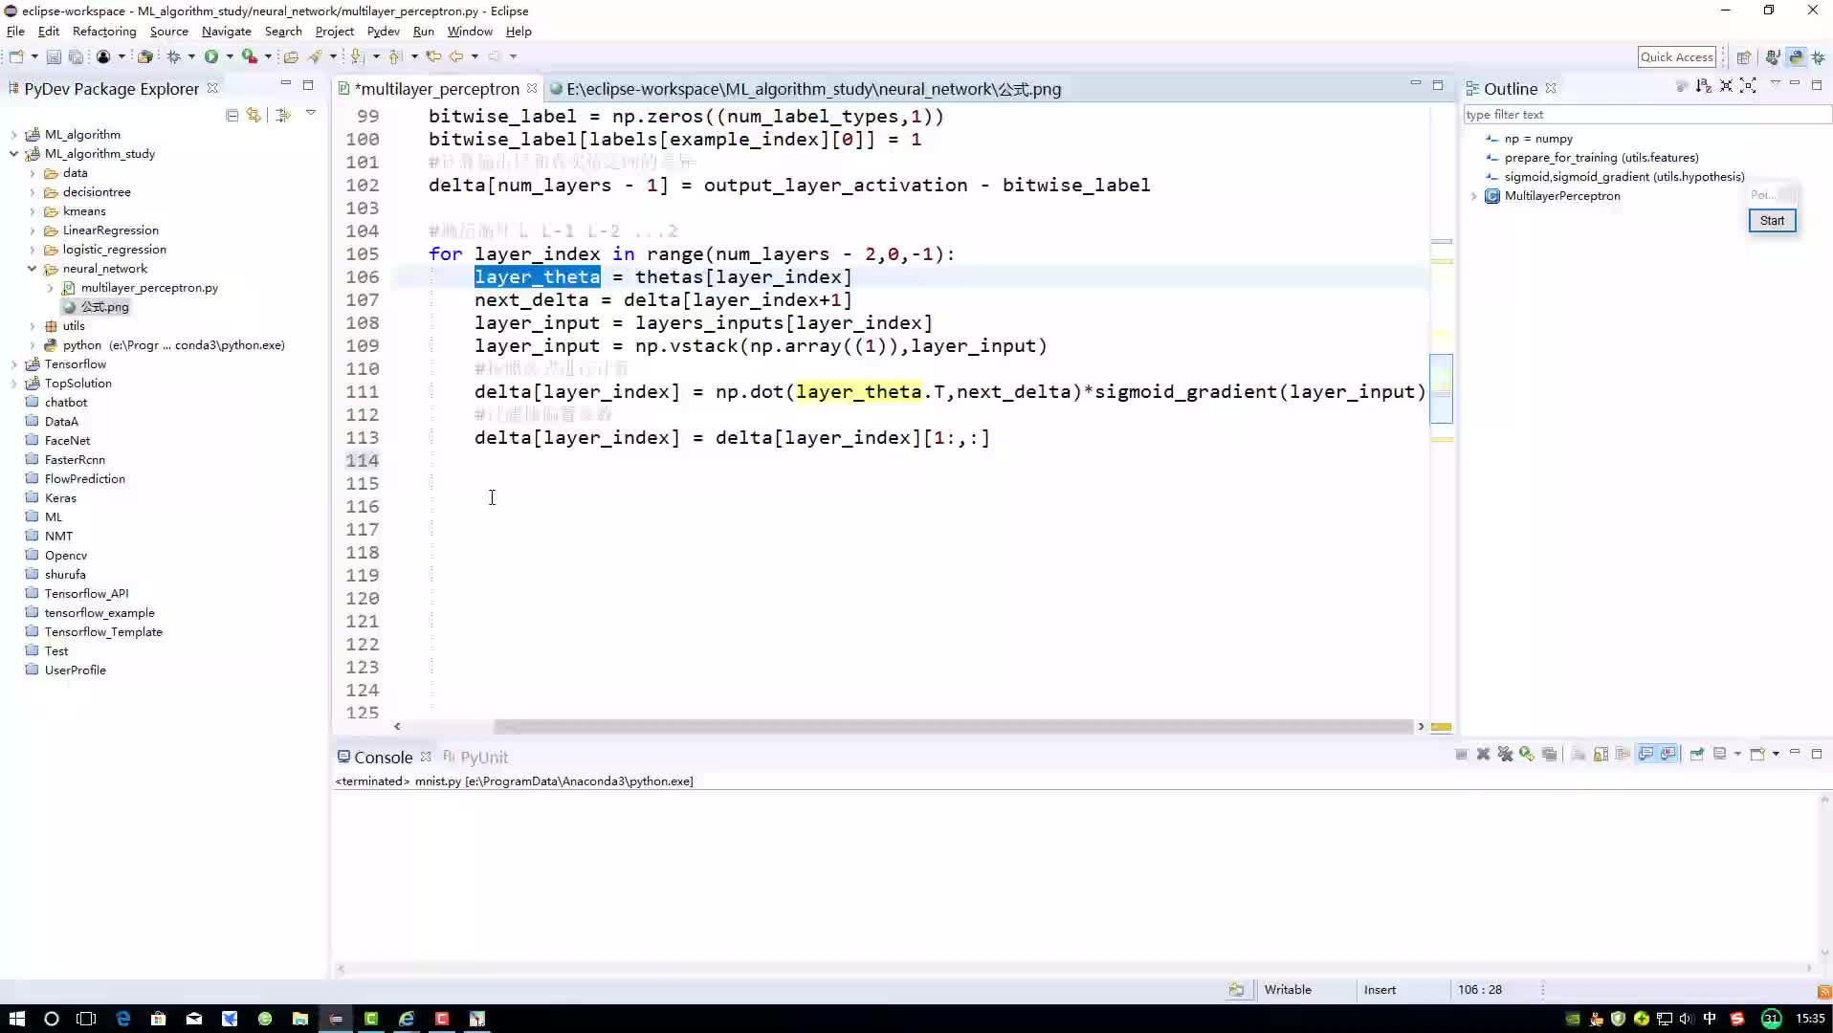Open Outline view menu triangle
Screen dimensions: 1833x1033
pyautogui.click(x=1775, y=84)
